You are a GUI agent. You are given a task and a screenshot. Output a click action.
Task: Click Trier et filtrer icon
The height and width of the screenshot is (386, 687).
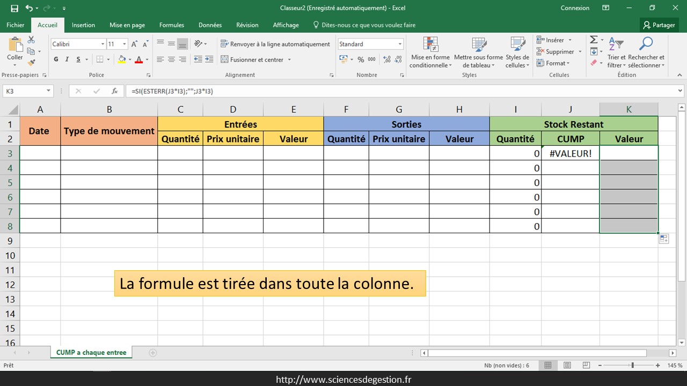(616, 53)
